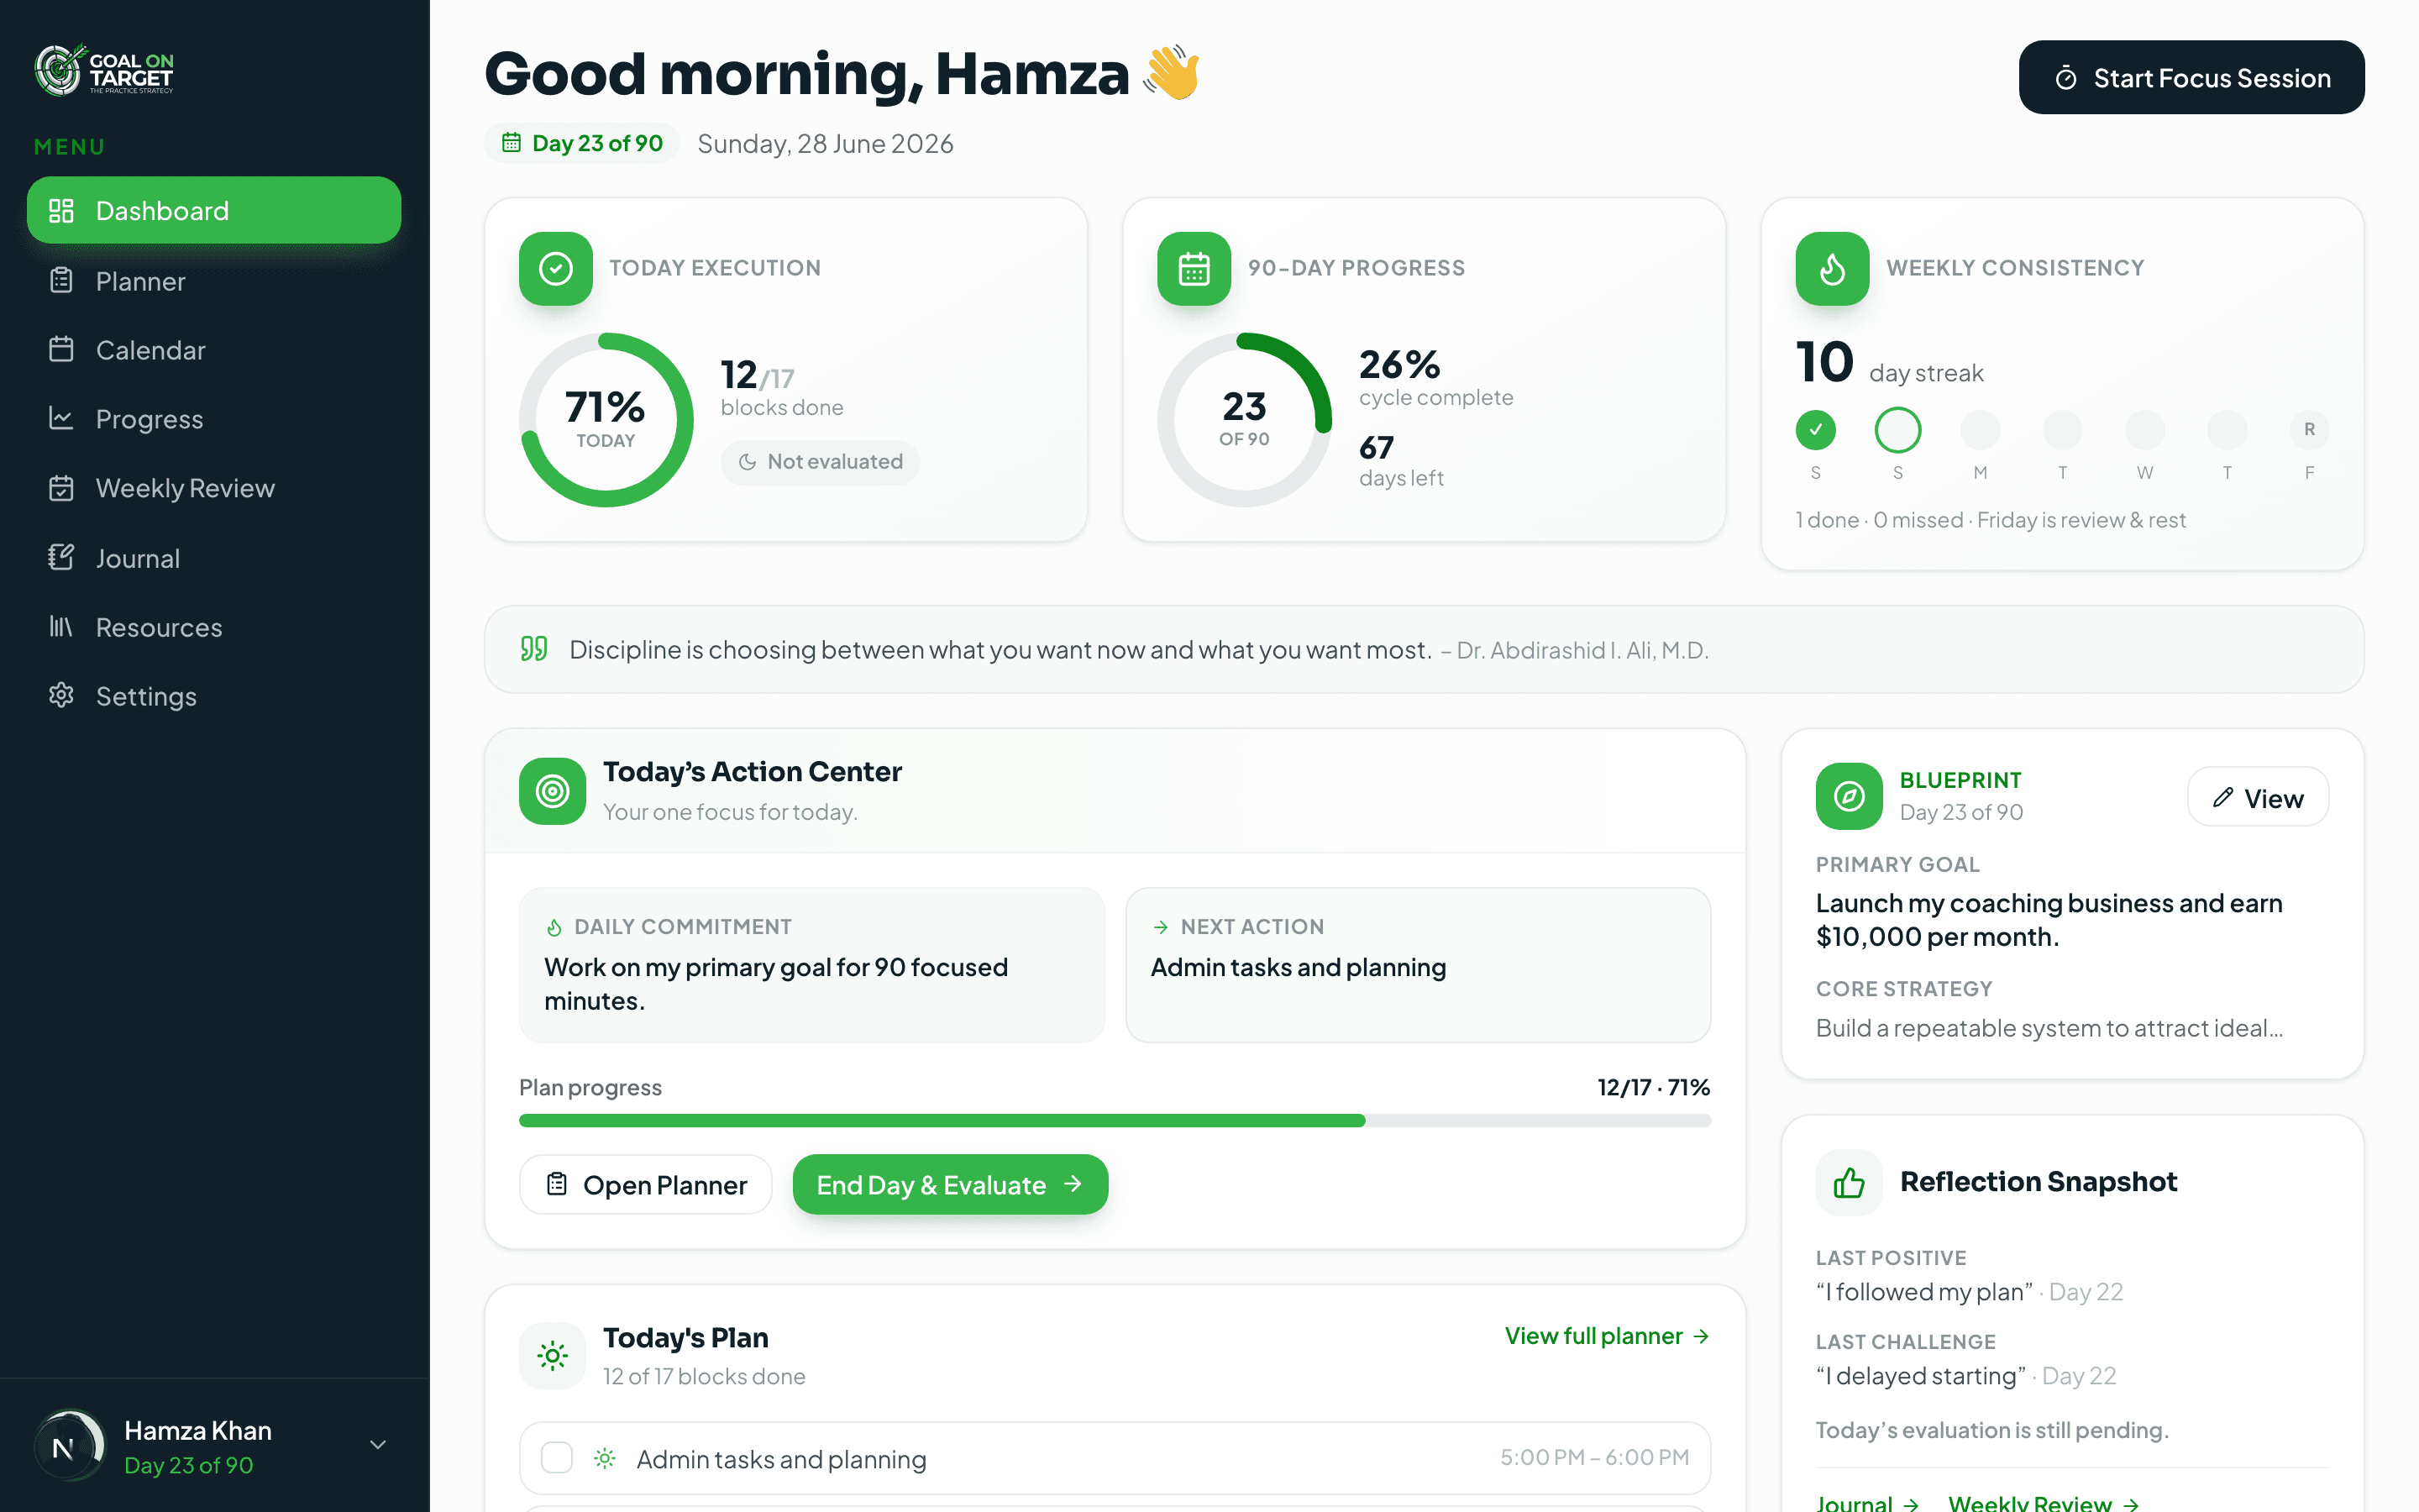Click the Today Execution checkmark icon
The width and height of the screenshot is (2419, 1512).
556,268
